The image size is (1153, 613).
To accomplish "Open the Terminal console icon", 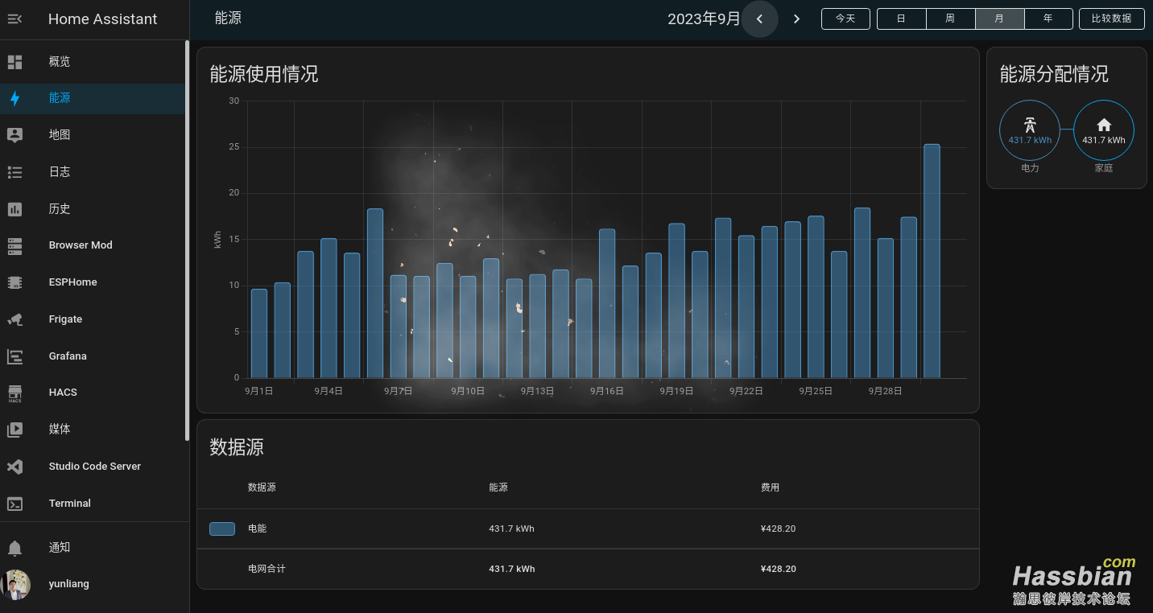I will [14, 504].
